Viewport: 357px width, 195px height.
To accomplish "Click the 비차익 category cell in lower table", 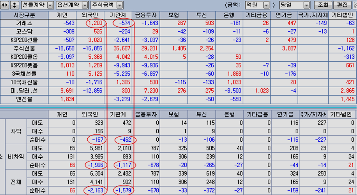I will [16, 156].
